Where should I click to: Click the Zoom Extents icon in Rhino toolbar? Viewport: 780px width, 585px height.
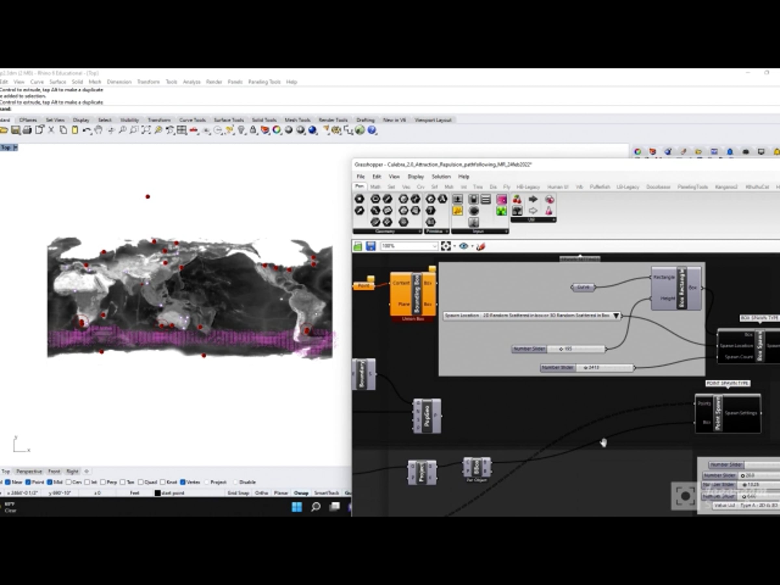(146, 130)
